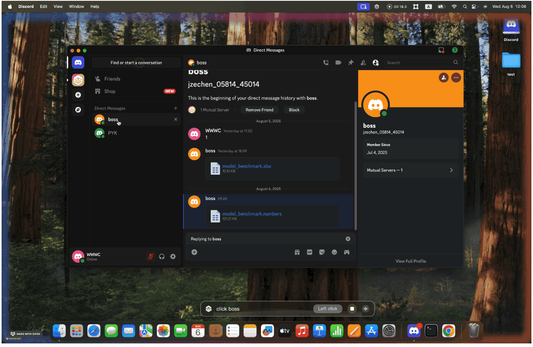Image resolution: width=533 pixels, height=347 pixels.
Task: Add friends to this DM
Action: [363, 62]
